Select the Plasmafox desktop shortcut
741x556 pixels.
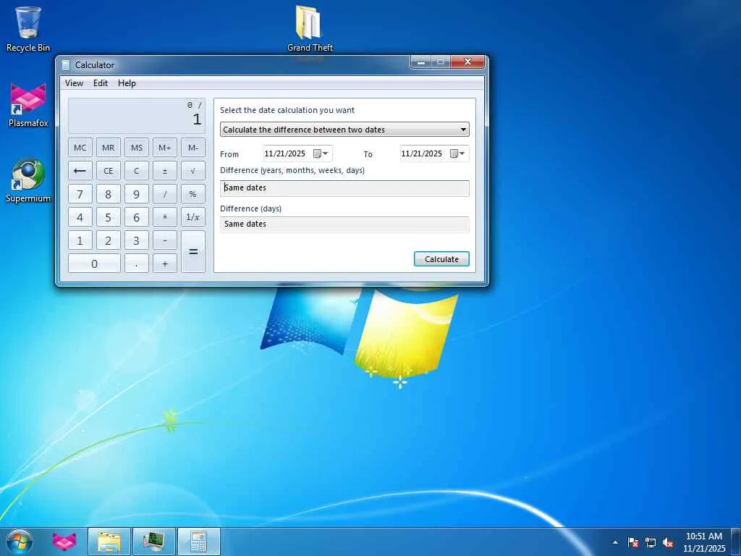[x=28, y=105]
